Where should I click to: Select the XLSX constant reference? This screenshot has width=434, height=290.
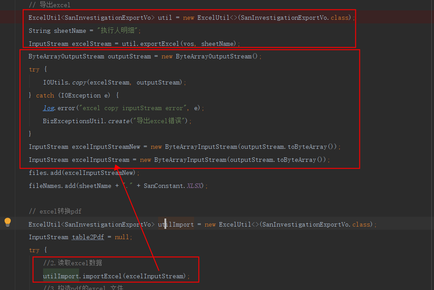[x=194, y=185]
